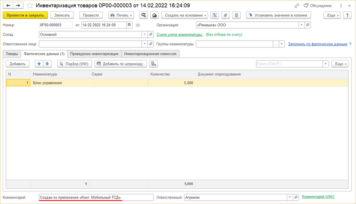The height and width of the screenshot is (204, 356).
Task: Click Заполнить по фактическим данным link
Action: coord(318,44)
